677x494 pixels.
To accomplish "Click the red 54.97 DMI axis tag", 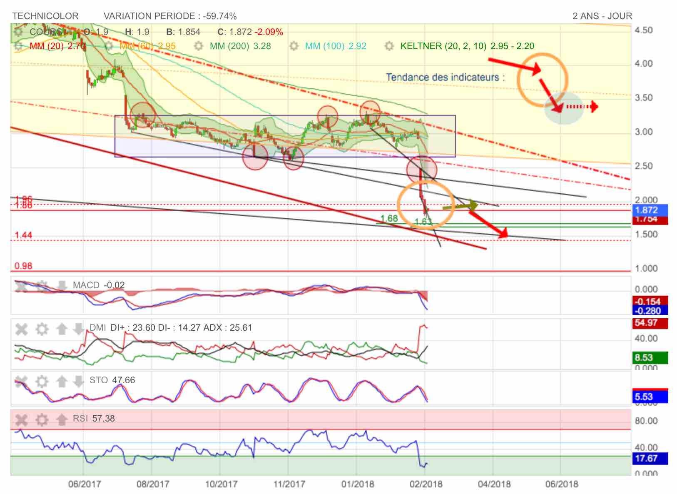I will [650, 323].
